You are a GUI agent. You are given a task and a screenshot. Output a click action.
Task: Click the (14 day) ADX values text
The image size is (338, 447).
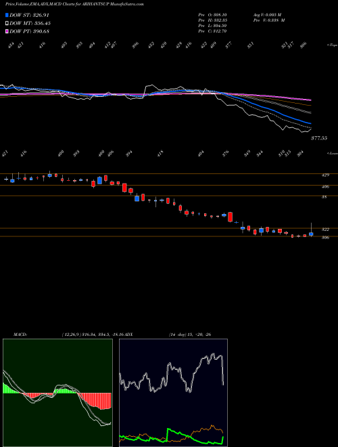pyautogui.click(x=190, y=335)
